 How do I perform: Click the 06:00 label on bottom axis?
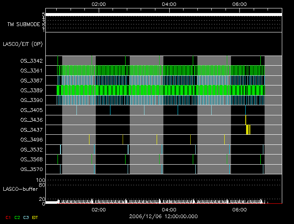pyautogui.click(x=239, y=209)
